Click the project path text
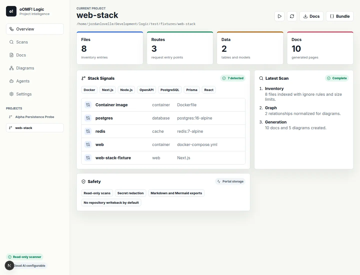Screen dimensions: 360x275 pos(136,24)
